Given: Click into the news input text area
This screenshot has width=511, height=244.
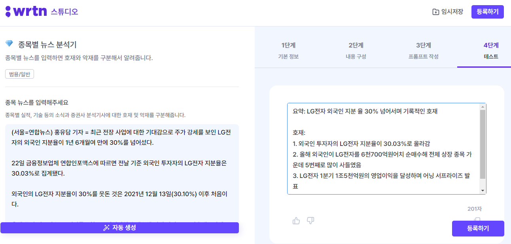Looking at the screenshot, I should coord(122,173).
